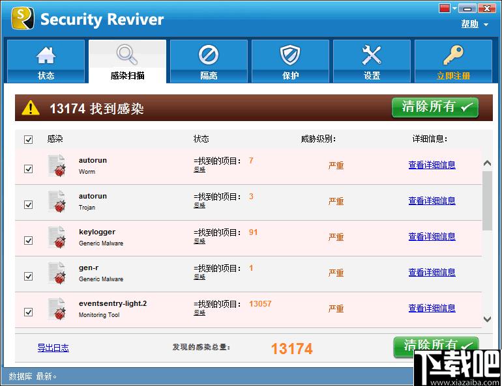502x386 pixels.
Task: Uncheck the autorun Trojan checkbox
Action: [28, 204]
